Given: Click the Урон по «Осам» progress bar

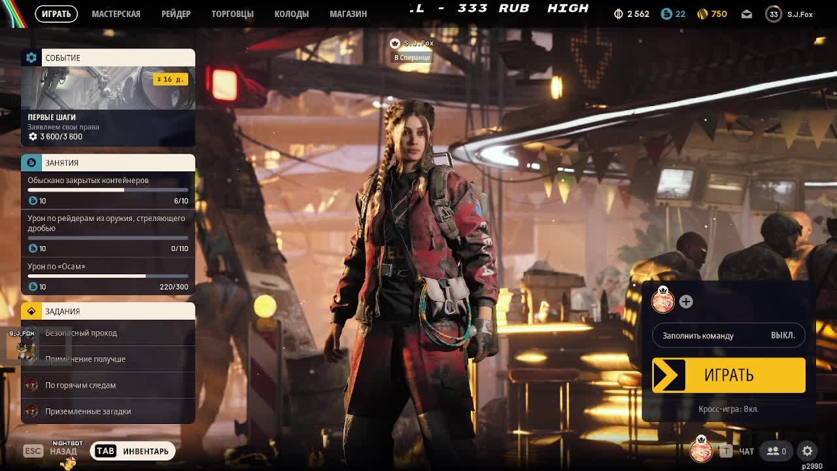Looking at the screenshot, I should (108, 276).
